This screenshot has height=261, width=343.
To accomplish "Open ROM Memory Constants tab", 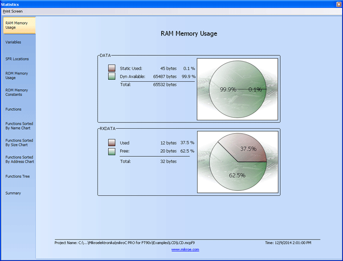I will 19,92.
